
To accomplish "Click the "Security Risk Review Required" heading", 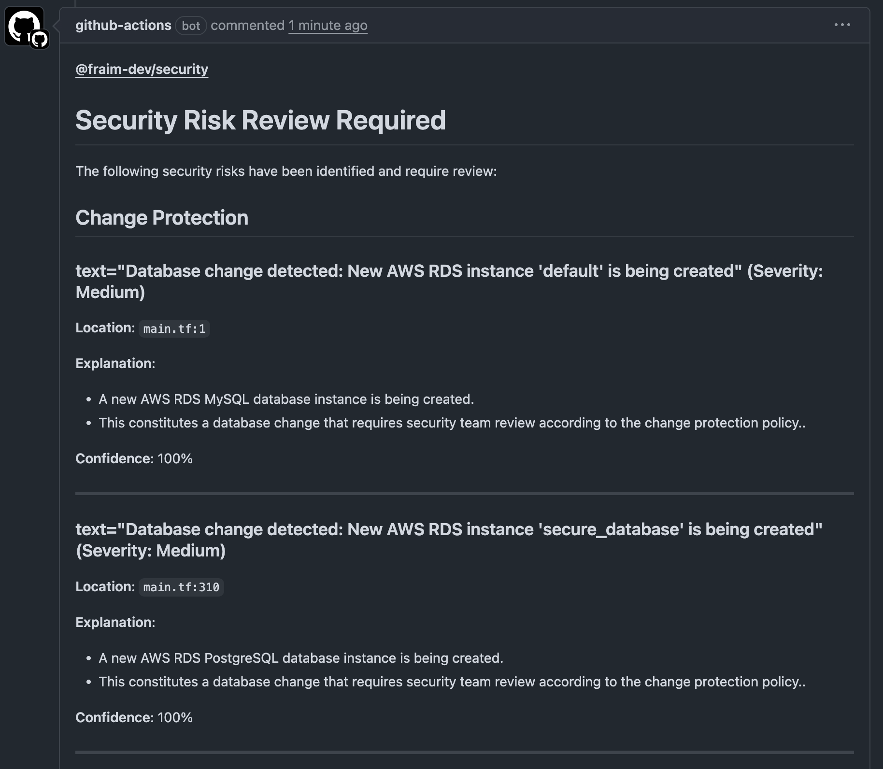I will (x=260, y=120).
